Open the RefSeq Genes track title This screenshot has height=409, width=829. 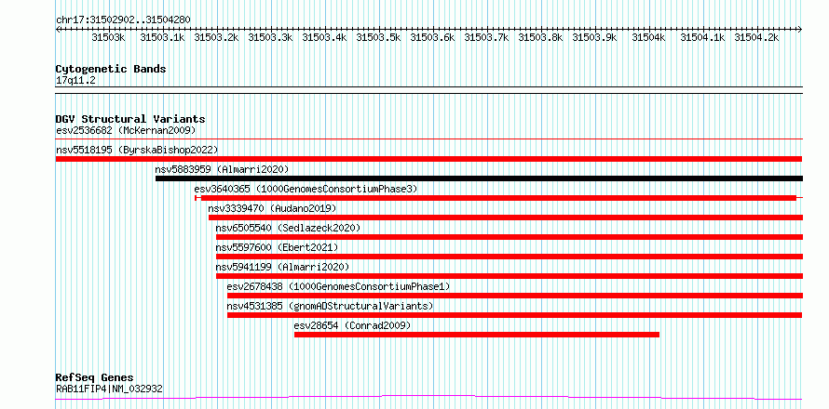[x=94, y=378]
